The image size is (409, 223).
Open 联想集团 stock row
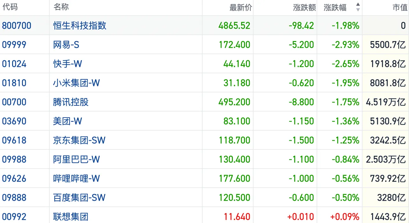pyautogui.click(x=71, y=217)
